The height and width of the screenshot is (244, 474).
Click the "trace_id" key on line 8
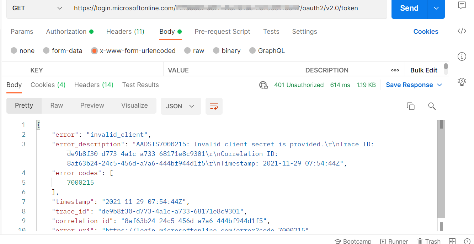tap(71, 211)
